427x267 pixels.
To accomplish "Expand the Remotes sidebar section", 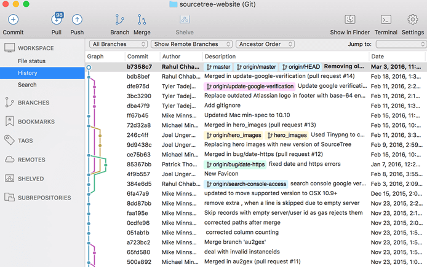I will pos(31,160).
